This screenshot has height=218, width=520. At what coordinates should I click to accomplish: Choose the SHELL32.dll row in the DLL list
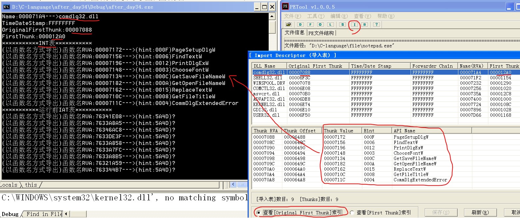point(268,77)
